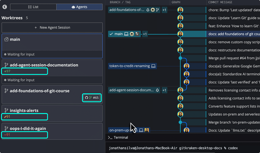Image resolution: width=260 pixels, height=153 pixels.
Task: Expand hidden refs on add-foundations-of branch label
Action: (164, 10)
